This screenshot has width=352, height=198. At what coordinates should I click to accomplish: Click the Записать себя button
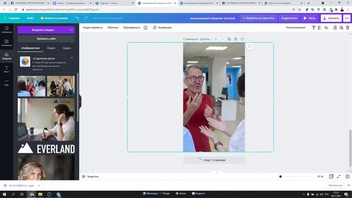[46, 38]
